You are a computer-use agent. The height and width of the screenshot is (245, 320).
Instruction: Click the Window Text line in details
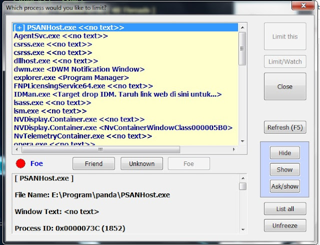(56, 211)
